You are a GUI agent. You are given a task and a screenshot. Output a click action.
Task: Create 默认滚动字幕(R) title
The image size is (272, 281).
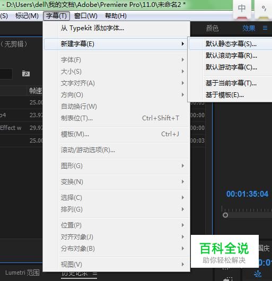tap(231, 56)
